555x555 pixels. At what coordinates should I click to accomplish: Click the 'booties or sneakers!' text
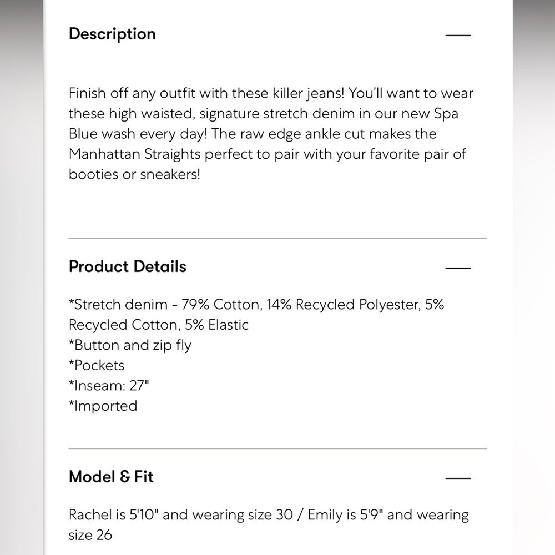pyautogui.click(x=134, y=174)
